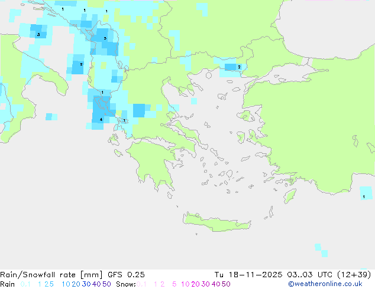This screenshot has height=289, width=375.
Task: Click the "4" rainfall value on the map
Action: tap(101, 120)
